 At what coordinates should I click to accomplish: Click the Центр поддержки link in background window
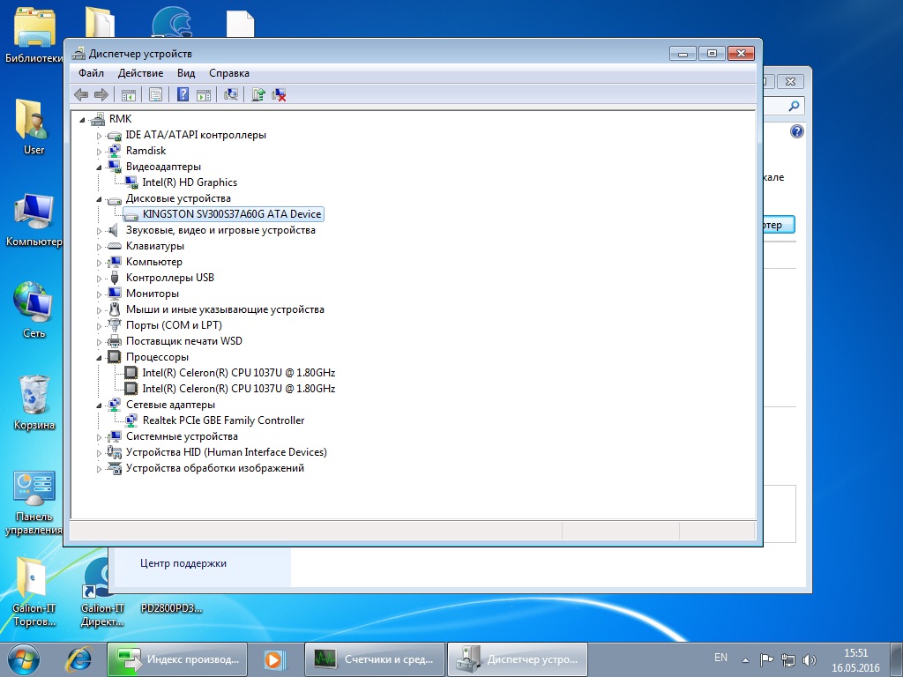point(183,563)
